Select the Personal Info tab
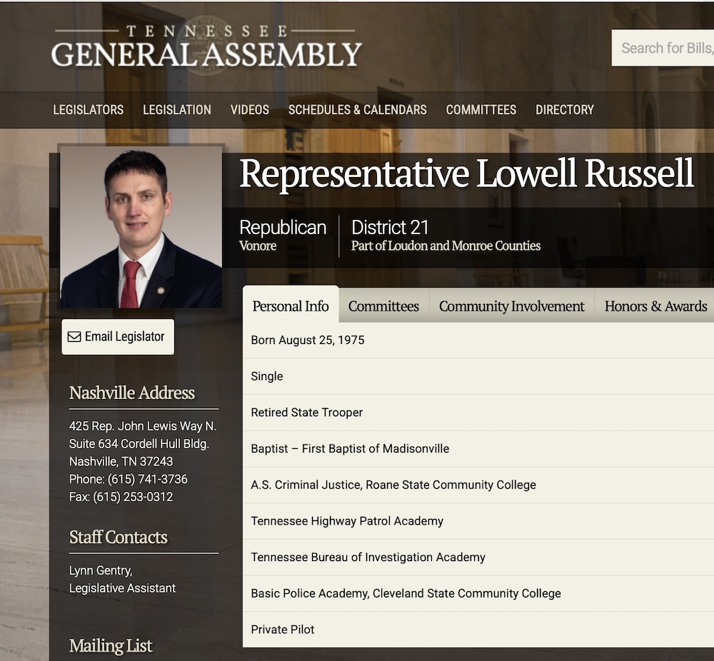 (x=291, y=305)
